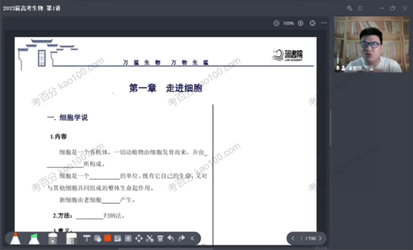Screen dimensions: 413x250
Task: Click the search magnifier in title bar
Action: pyautogui.click(x=350, y=8)
